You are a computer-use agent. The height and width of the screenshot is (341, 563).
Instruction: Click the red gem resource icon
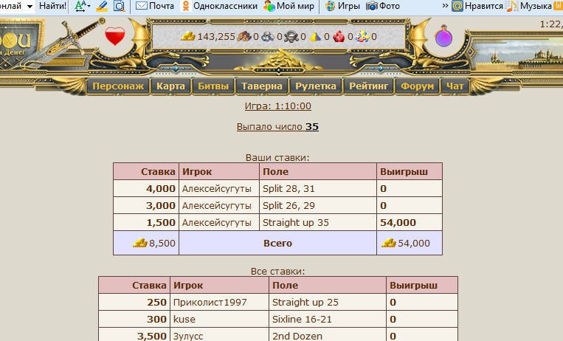point(339,36)
